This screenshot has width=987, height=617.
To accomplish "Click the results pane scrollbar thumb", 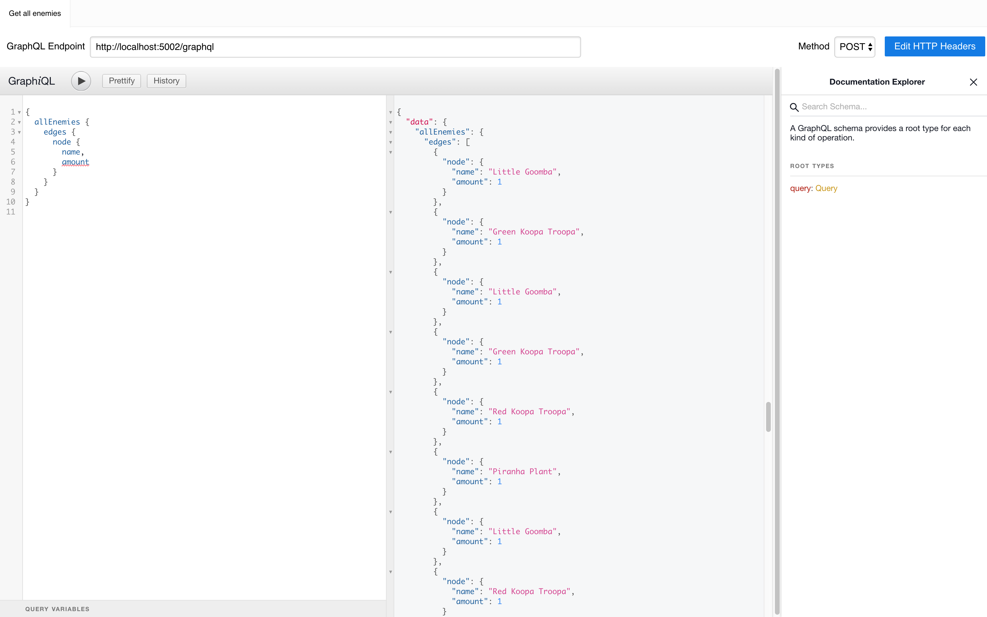I will (x=768, y=417).
